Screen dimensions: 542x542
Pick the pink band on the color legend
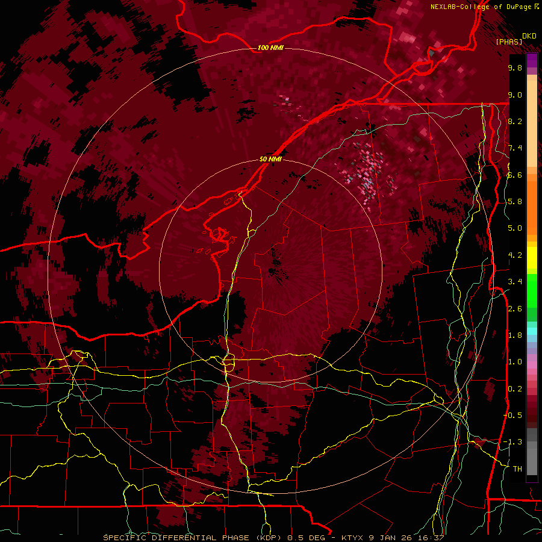coord(532,365)
